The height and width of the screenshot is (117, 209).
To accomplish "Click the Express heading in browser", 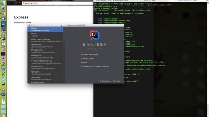I will (21, 17).
